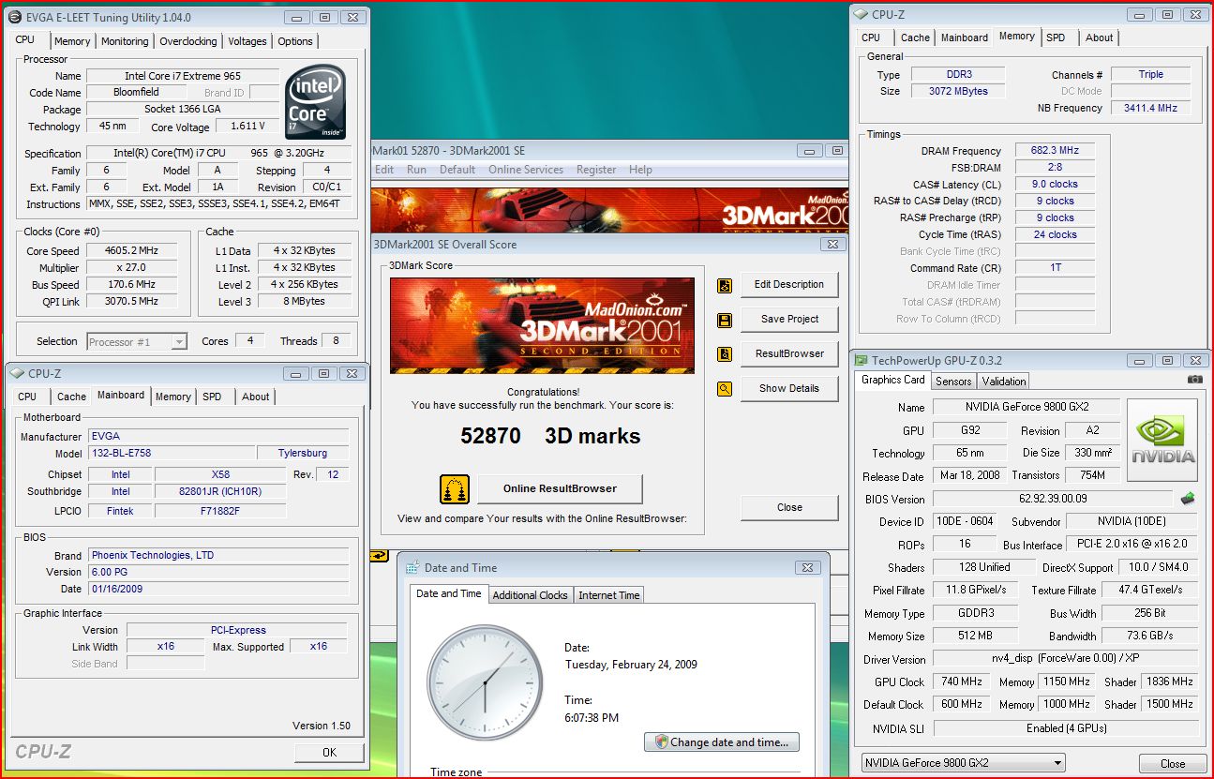Open the Validation tab in GPU-Z
The height and width of the screenshot is (779, 1214).
[1004, 381]
